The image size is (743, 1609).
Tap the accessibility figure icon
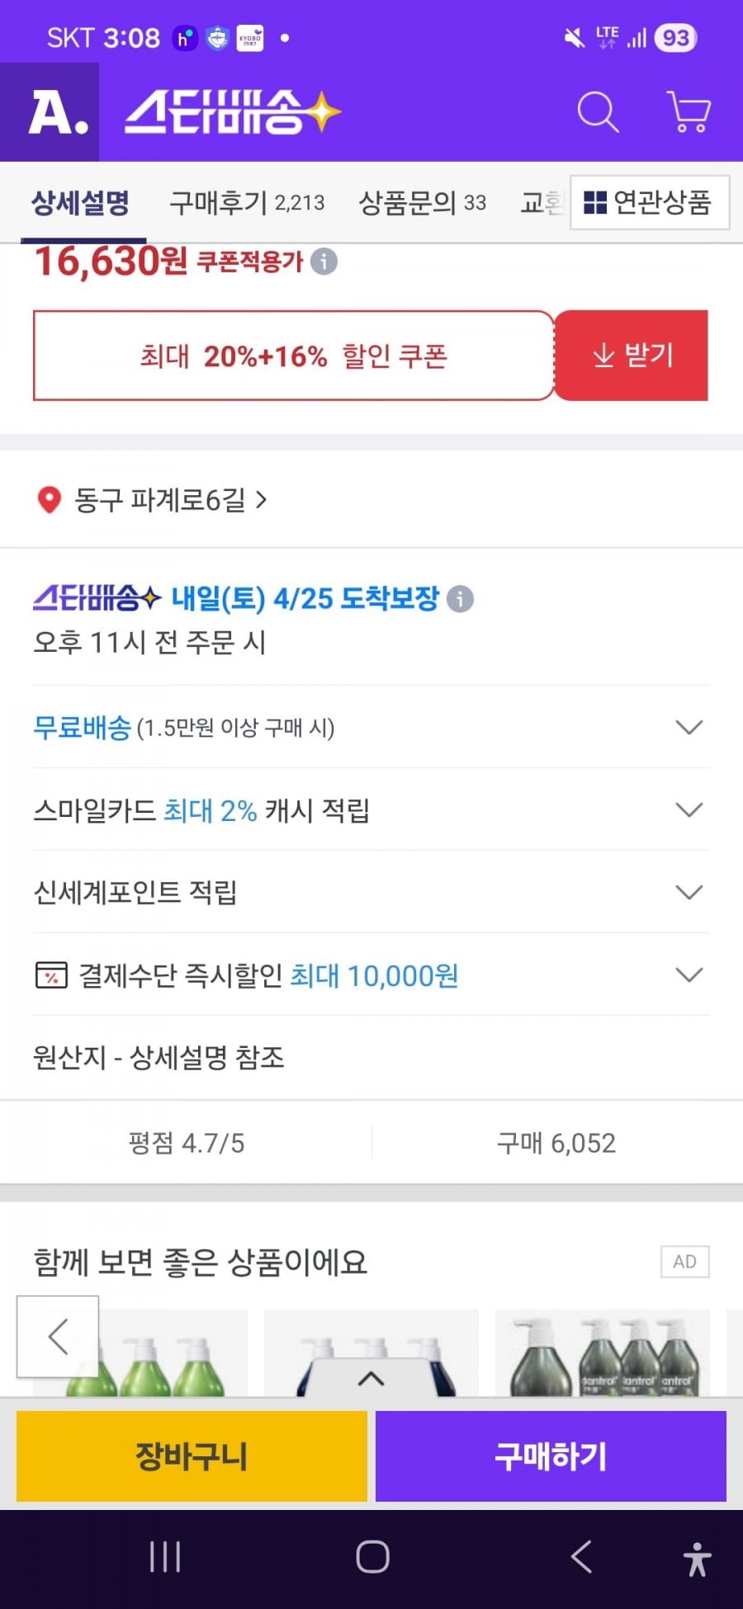point(697,1558)
